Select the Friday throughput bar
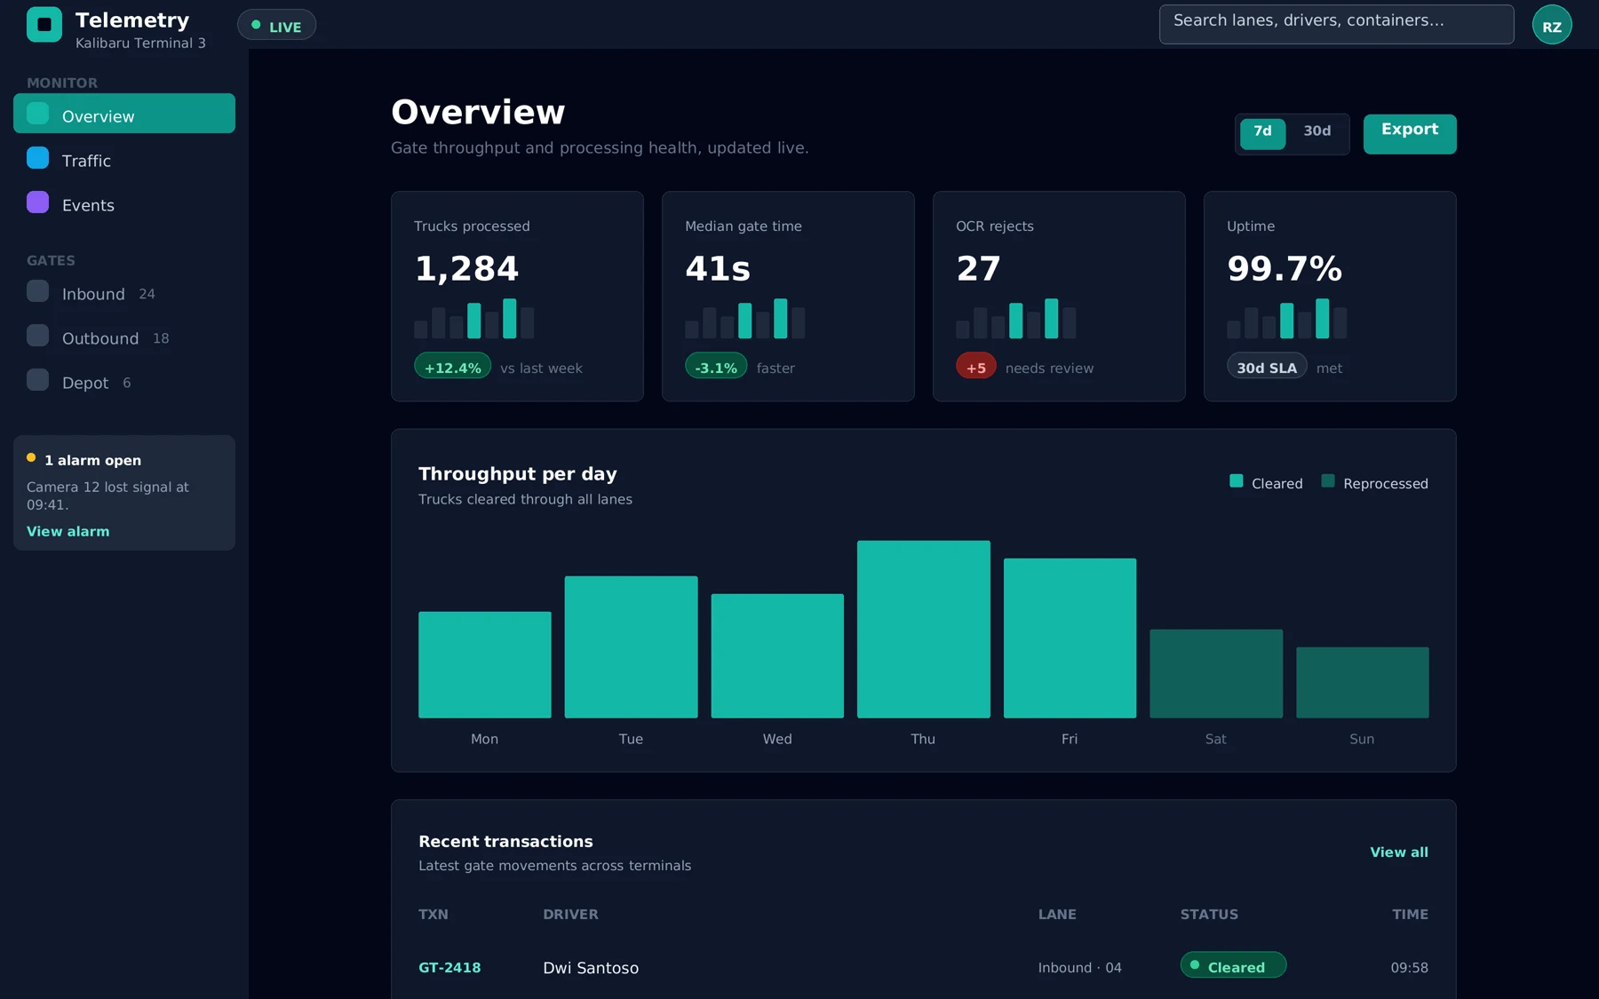The width and height of the screenshot is (1599, 999). tap(1070, 638)
